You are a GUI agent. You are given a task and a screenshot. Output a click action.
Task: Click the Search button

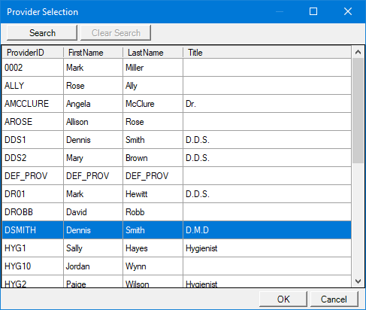click(x=42, y=32)
